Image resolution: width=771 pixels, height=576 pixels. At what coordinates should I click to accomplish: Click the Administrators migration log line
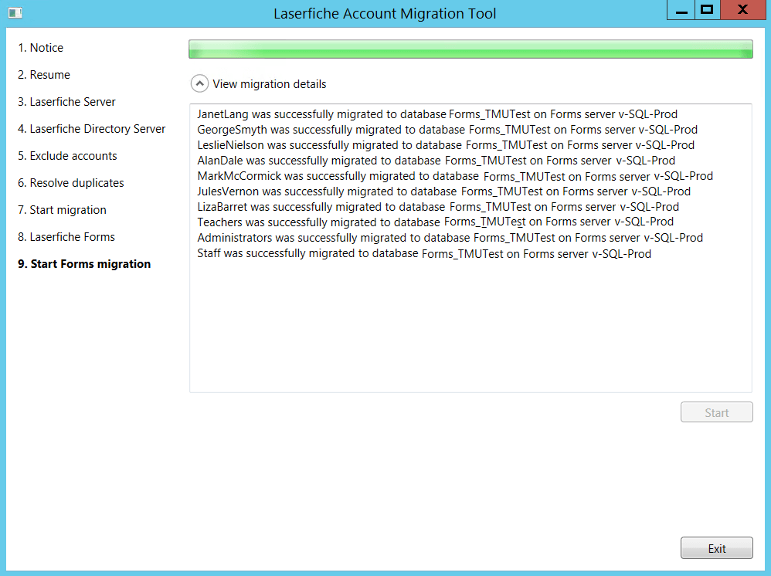tap(450, 238)
